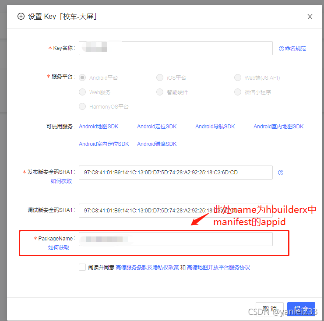Select the smart hardware radio button
The image size is (324, 321).
coord(160,92)
